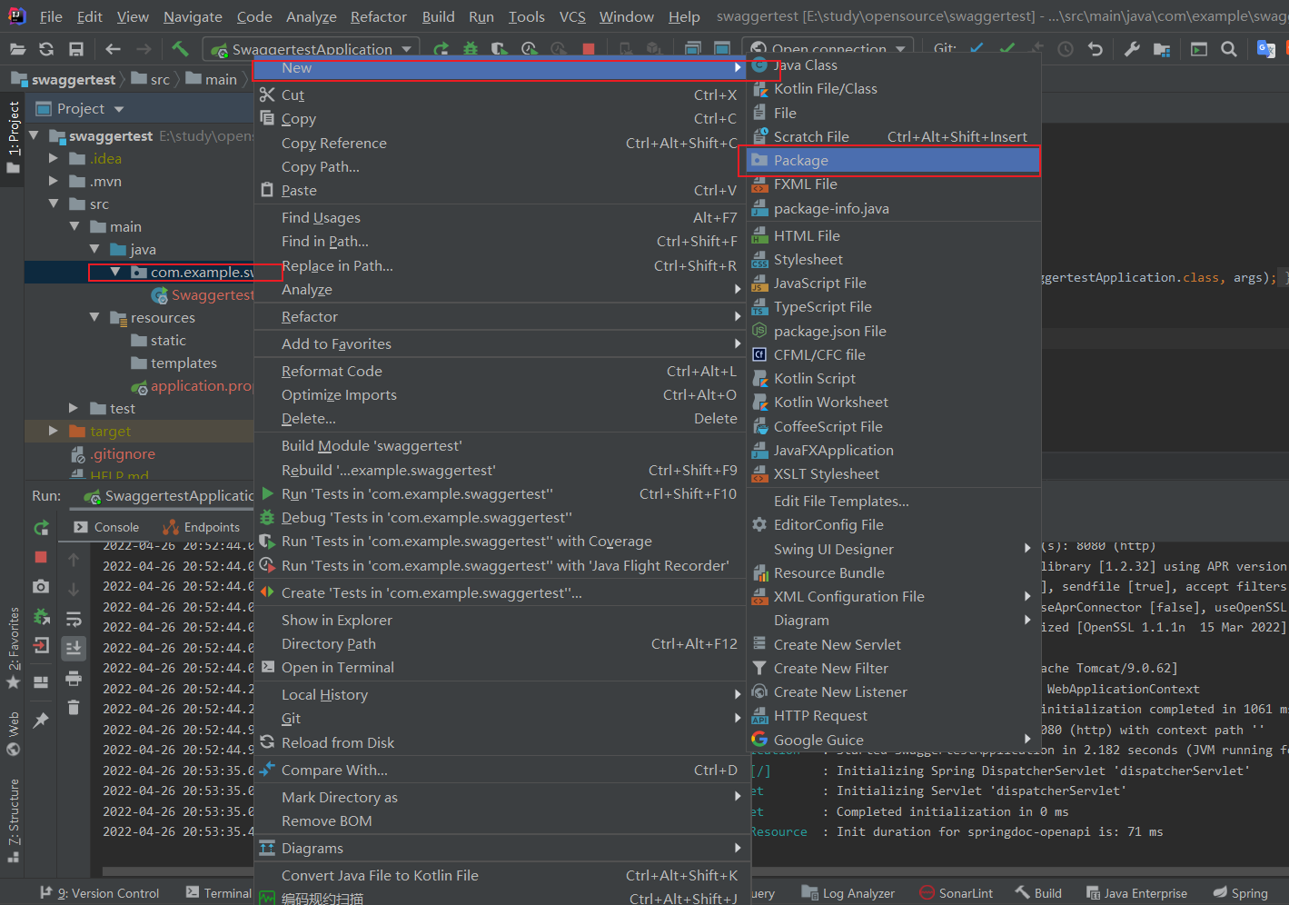The height and width of the screenshot is (905, 1289).
Task: Click the Build project hammer icon
Action: (x=180, y=49)
